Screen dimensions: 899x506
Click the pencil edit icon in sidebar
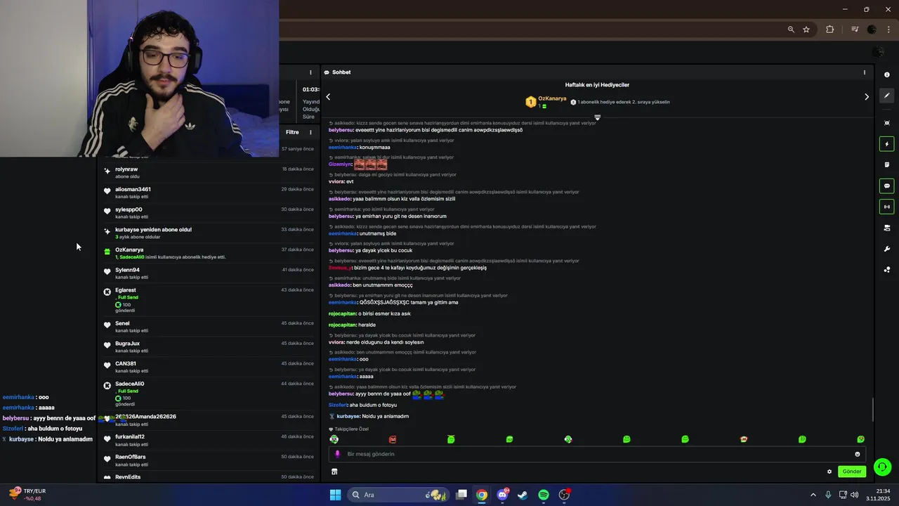pyautogui.click(x=886, y=96)
